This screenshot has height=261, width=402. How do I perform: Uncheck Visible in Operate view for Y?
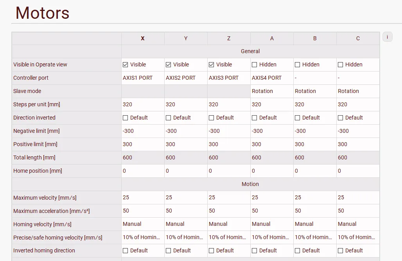tap(169, 65)
